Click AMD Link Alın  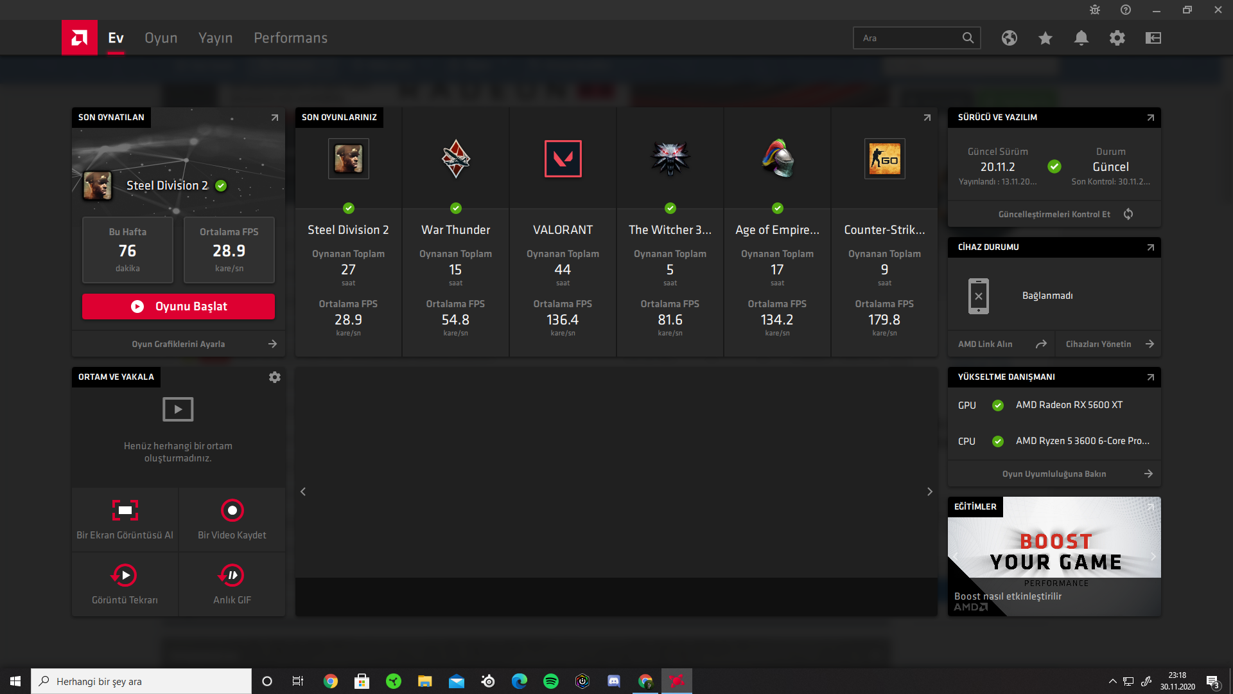pyautogui.click(x=985, y=344)
